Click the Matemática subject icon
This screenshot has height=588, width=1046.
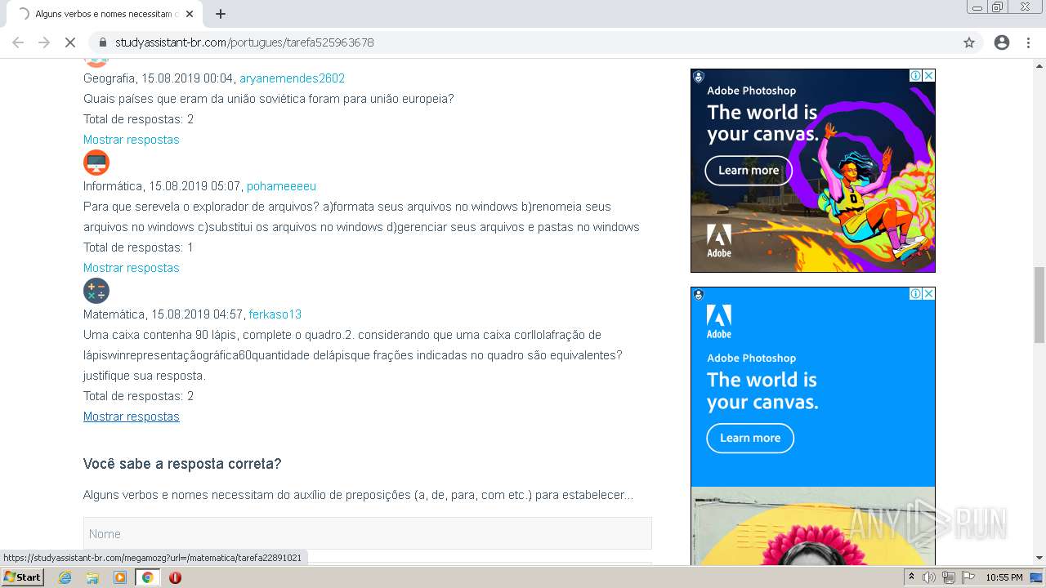96,291
